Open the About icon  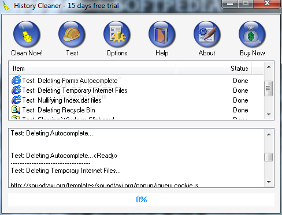coord(207,34)
